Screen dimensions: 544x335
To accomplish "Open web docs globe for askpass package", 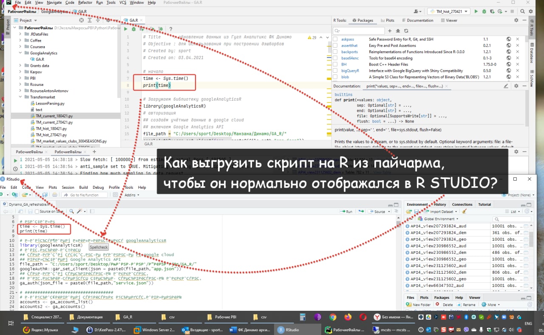I will 509,39.
